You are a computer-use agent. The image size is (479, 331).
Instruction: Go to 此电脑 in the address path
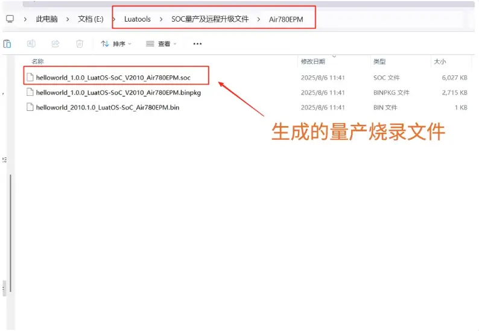46,19
